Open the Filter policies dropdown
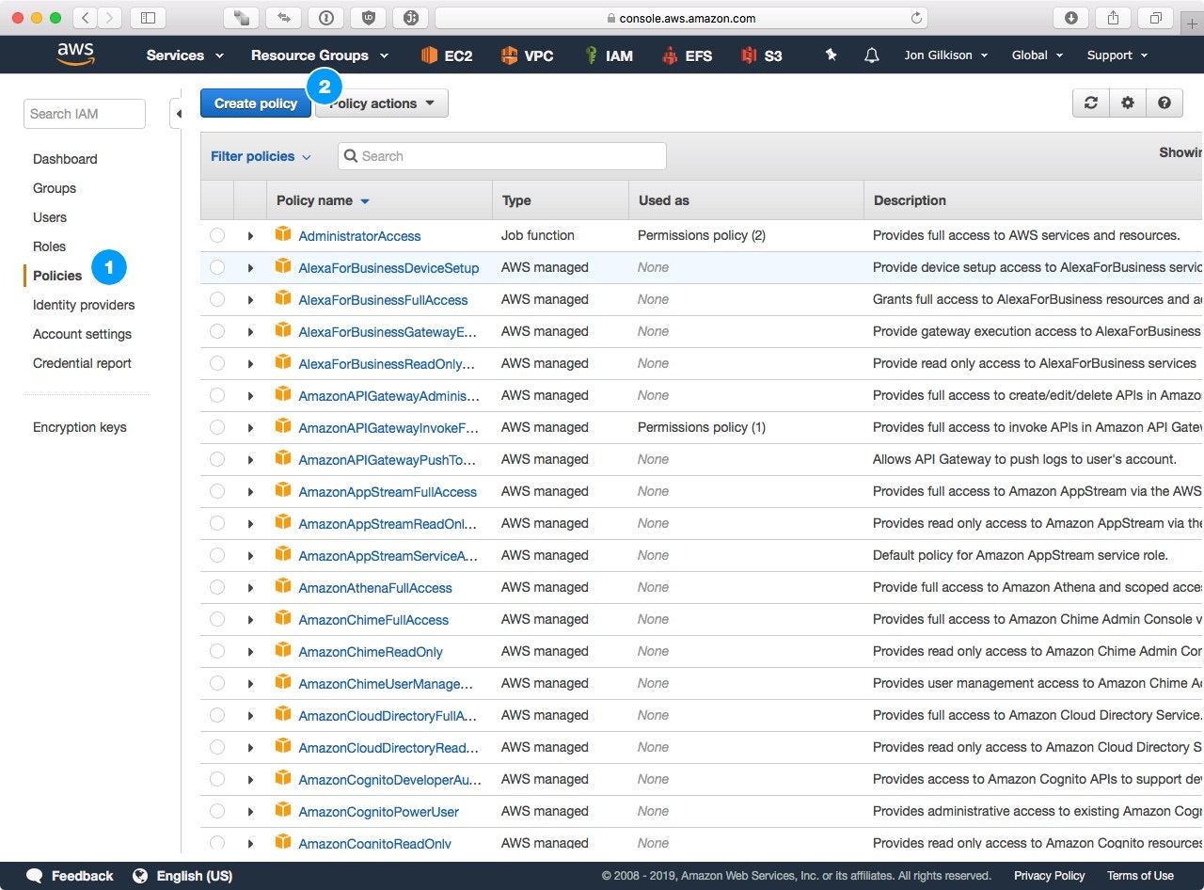The height and width of the screenshot is (890, 1204). tap(261, 156)
